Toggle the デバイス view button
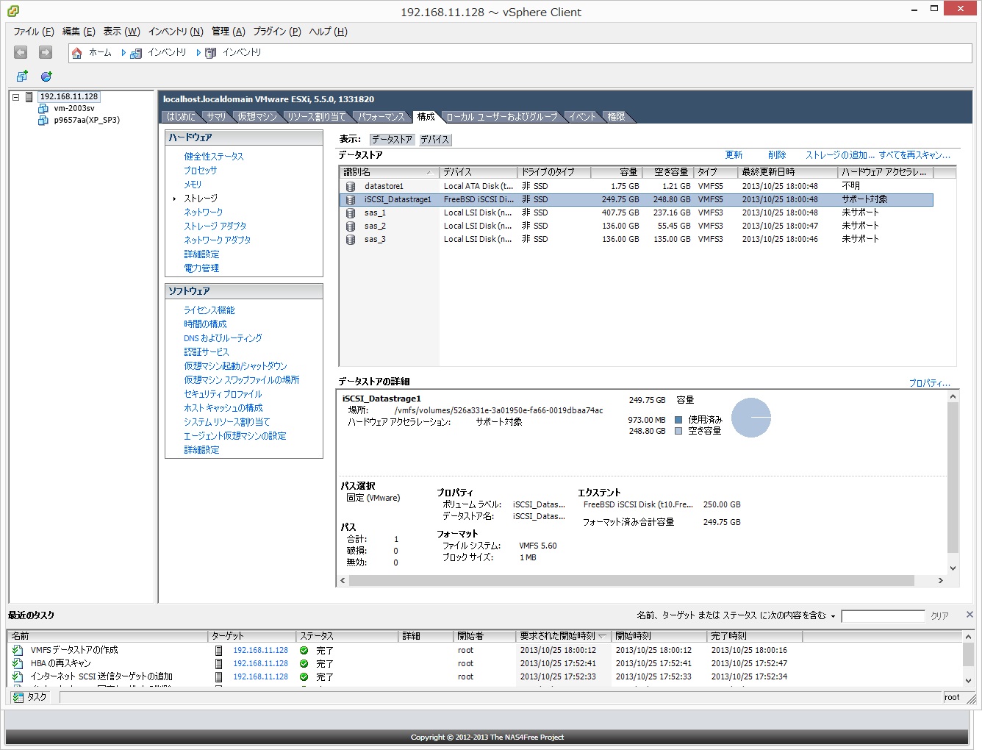This screenshot has width=982, height=750. tap(434, 140)
